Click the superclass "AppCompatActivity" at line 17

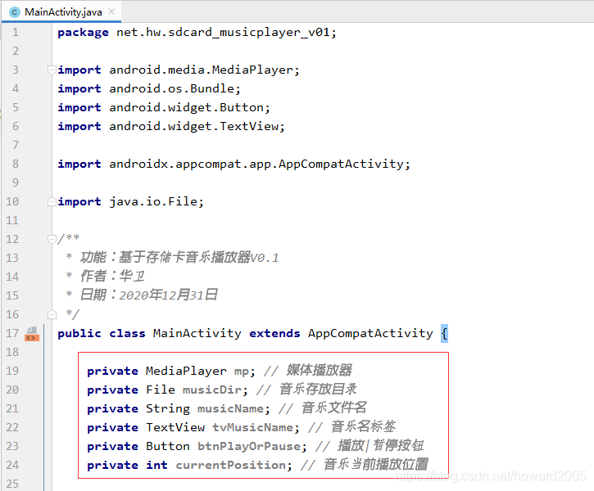(x=370, y=334)
